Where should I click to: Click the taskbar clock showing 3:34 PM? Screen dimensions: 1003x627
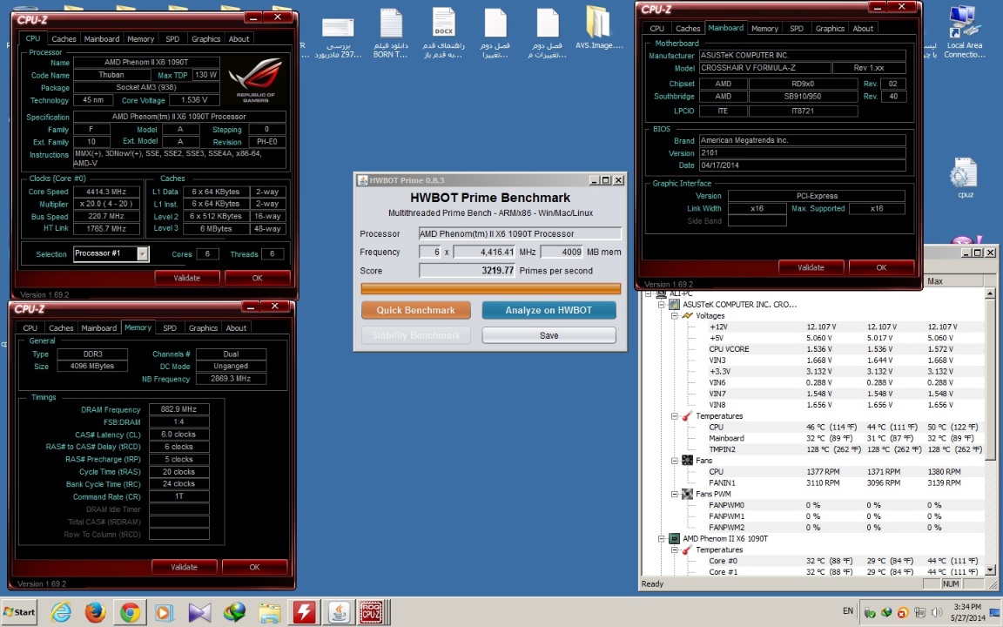[x=967, y=612]
